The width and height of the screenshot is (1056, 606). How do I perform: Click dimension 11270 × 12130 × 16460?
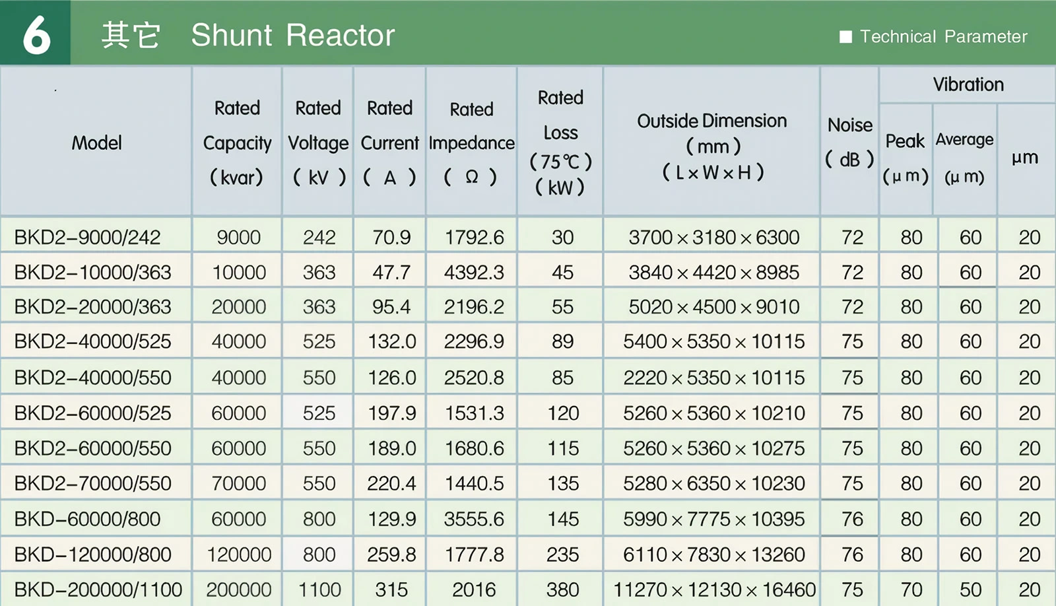(714, 589)
